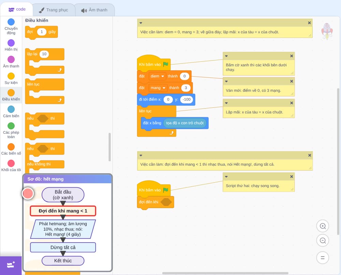Select the Điều khiển category circle

11,93
